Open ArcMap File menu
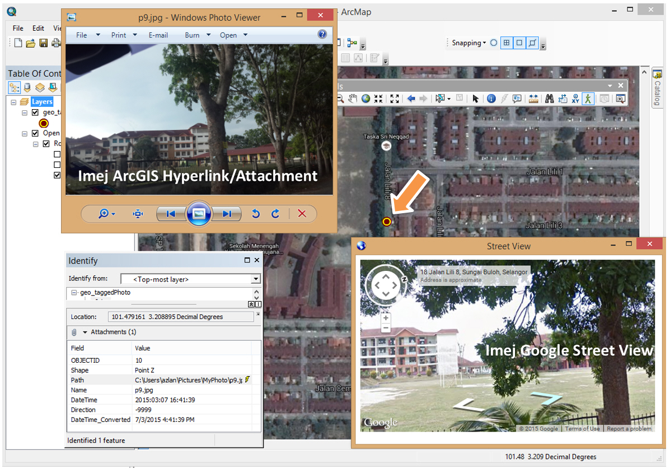670x469 pixels. (x=18, y=28)
